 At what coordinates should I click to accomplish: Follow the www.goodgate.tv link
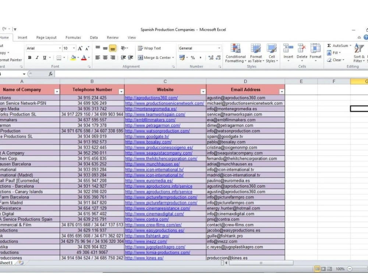pos(147,137)
